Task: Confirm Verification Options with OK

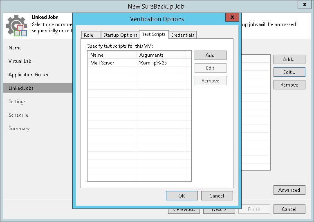Action: (x=182, y=195)
